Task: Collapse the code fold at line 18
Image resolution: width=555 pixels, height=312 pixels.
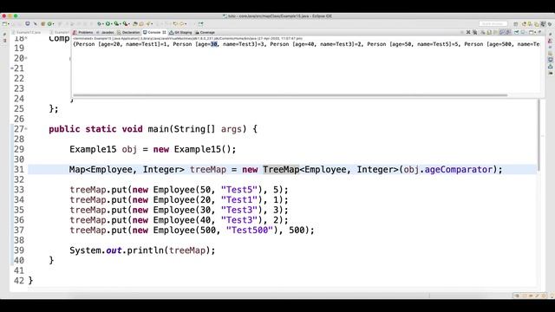Action: tap(26, 37)
